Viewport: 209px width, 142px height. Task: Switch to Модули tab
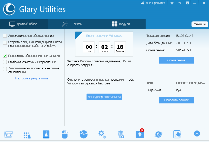pos(121,24)
